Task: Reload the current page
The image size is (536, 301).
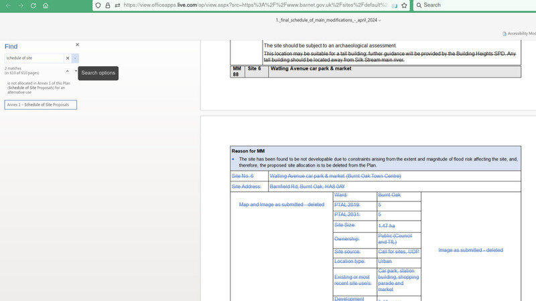Action: 32,5
